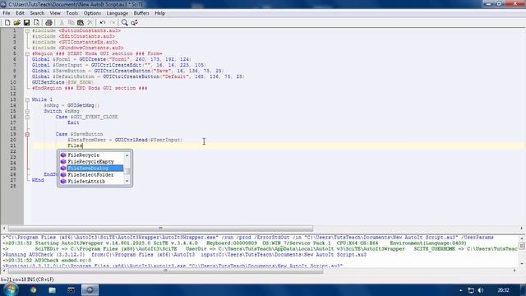The image size is (526, 296).
Task: Click the output pane horizontal scrollbar thumb
Action: (165, 271)
